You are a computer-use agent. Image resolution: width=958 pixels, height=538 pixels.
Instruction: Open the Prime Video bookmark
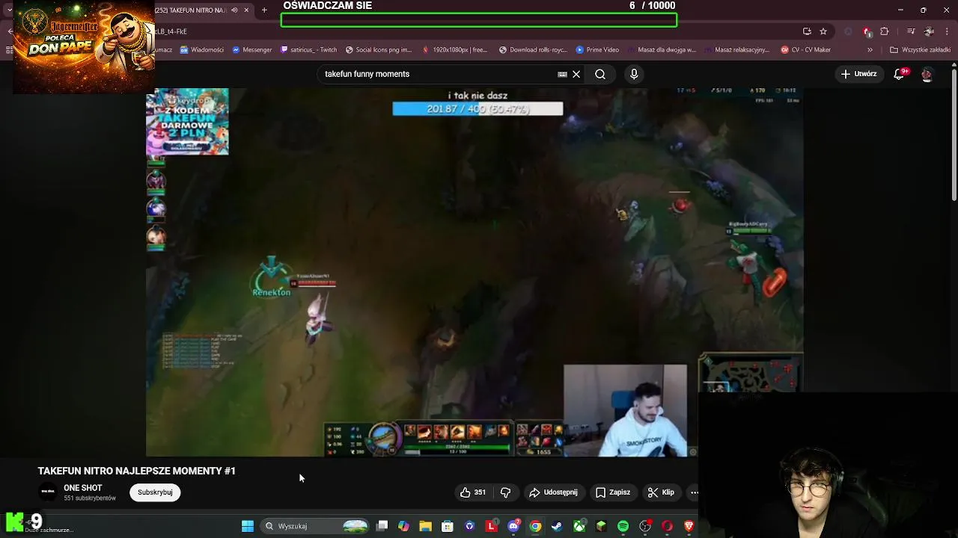click(597, 50)
